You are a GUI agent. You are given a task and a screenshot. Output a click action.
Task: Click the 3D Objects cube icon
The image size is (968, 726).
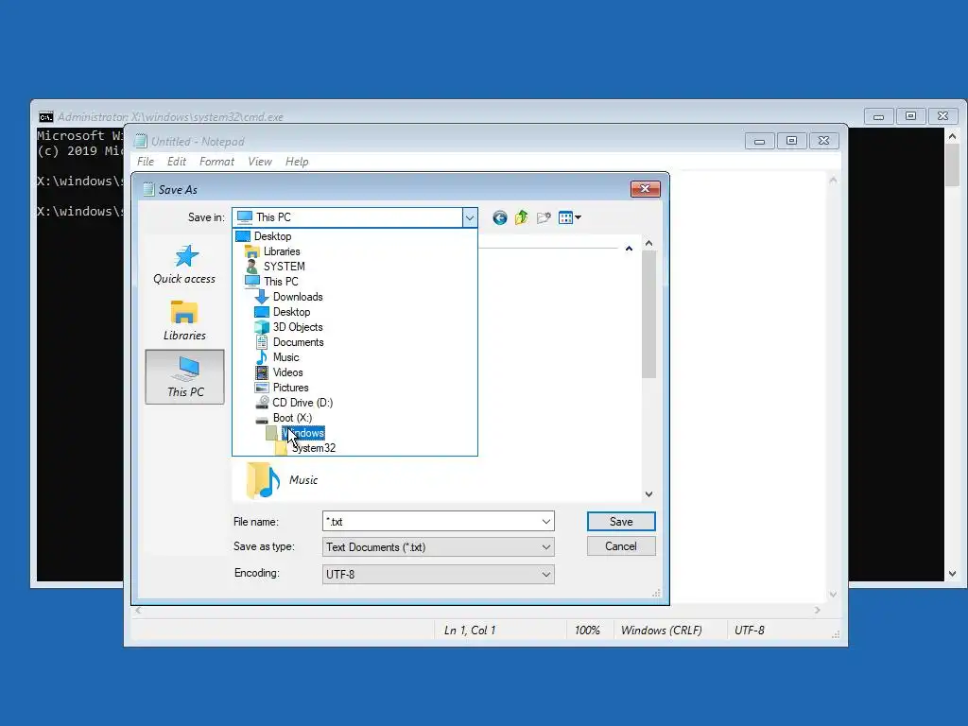click(262, 327)
